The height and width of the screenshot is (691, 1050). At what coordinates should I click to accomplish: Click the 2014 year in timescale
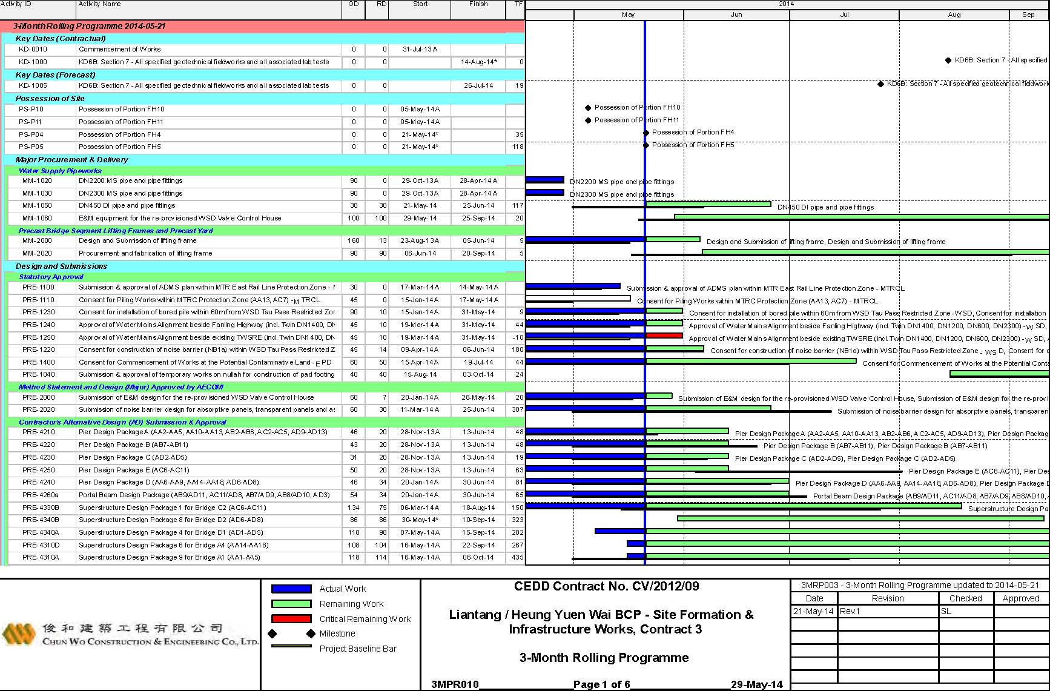click(x=787, y=4)
